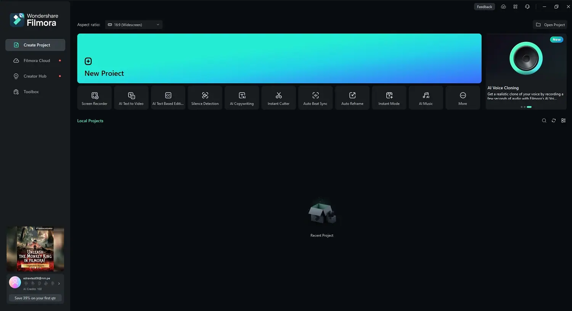Viewport: 572px width, 311px height.
Task: Open the support headset icon
Action: (x=527, y=6)
